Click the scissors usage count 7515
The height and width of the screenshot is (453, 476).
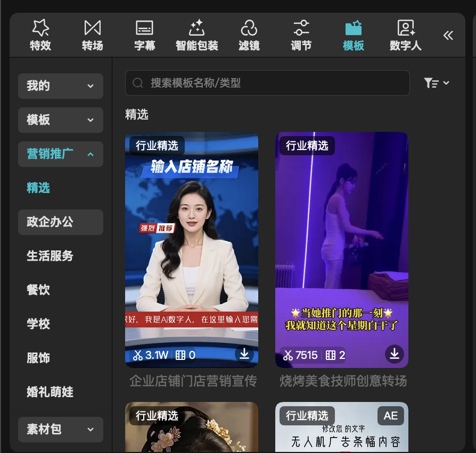(x=300, y=355)
